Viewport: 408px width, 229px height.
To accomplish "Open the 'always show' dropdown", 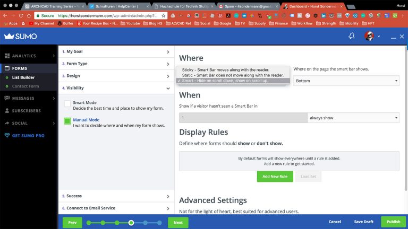I will (x=353, y=118).
